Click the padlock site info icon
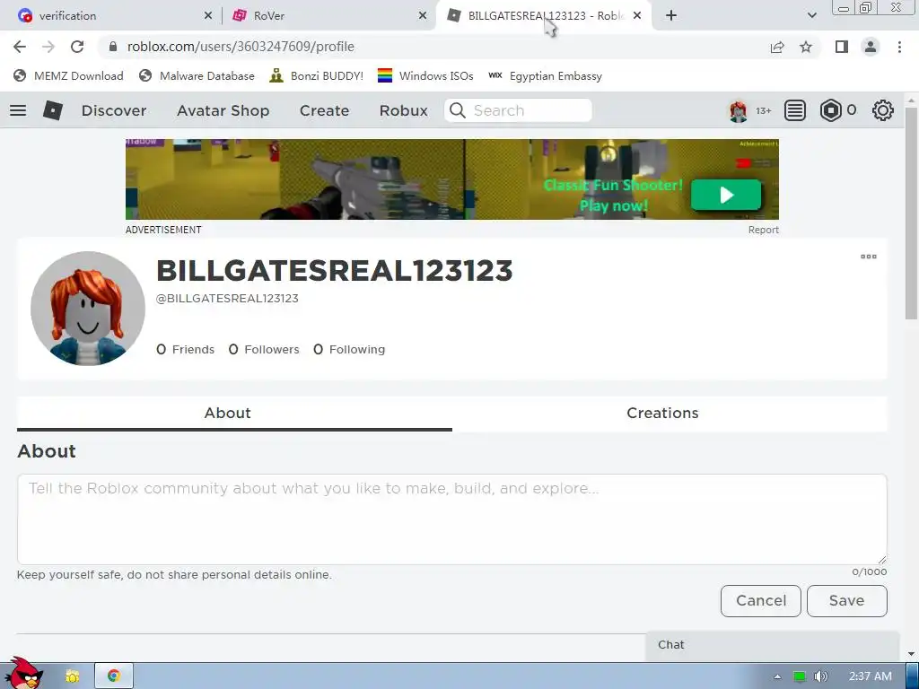 click(113, 47)
